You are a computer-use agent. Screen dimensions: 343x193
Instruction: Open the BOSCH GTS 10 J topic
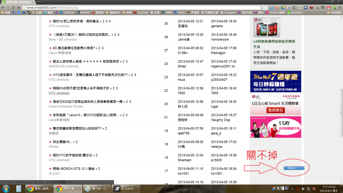point(76,169)
